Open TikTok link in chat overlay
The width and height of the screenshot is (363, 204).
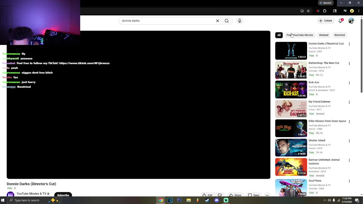coord(84,63)
